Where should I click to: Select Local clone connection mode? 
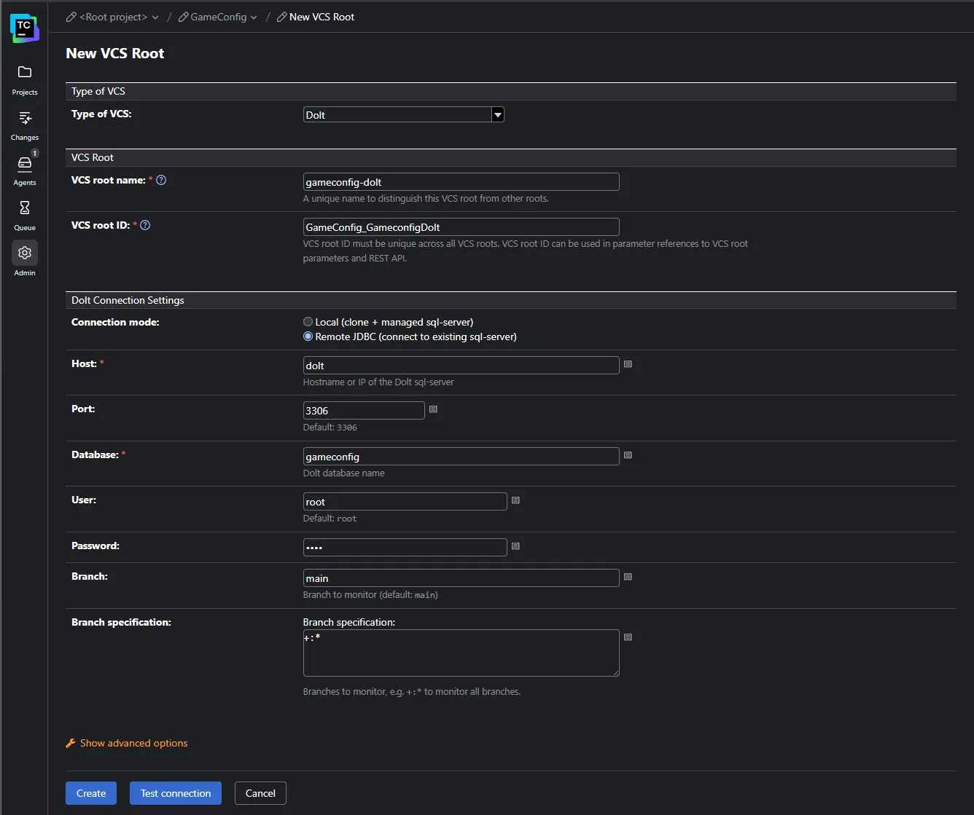pos(308,322)
